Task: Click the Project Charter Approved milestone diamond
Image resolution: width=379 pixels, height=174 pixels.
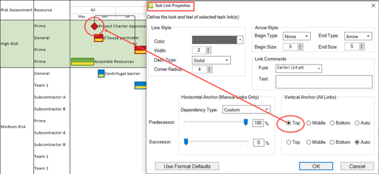Action: [94, 26]
